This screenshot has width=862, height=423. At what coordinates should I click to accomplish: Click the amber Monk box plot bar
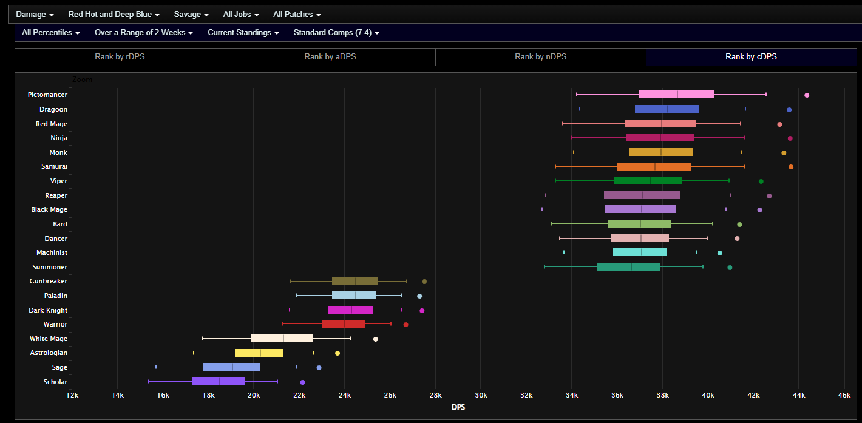(x=660, y=152)
